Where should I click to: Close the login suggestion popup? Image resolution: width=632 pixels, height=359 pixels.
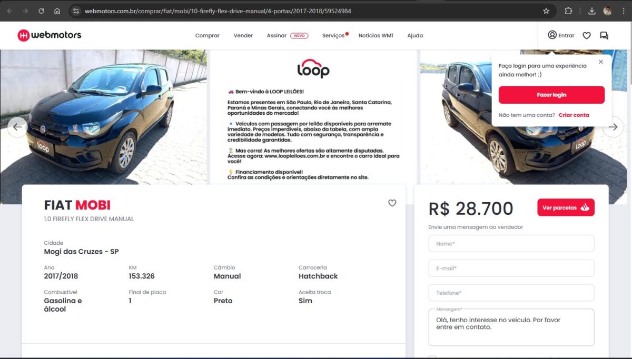601,62
